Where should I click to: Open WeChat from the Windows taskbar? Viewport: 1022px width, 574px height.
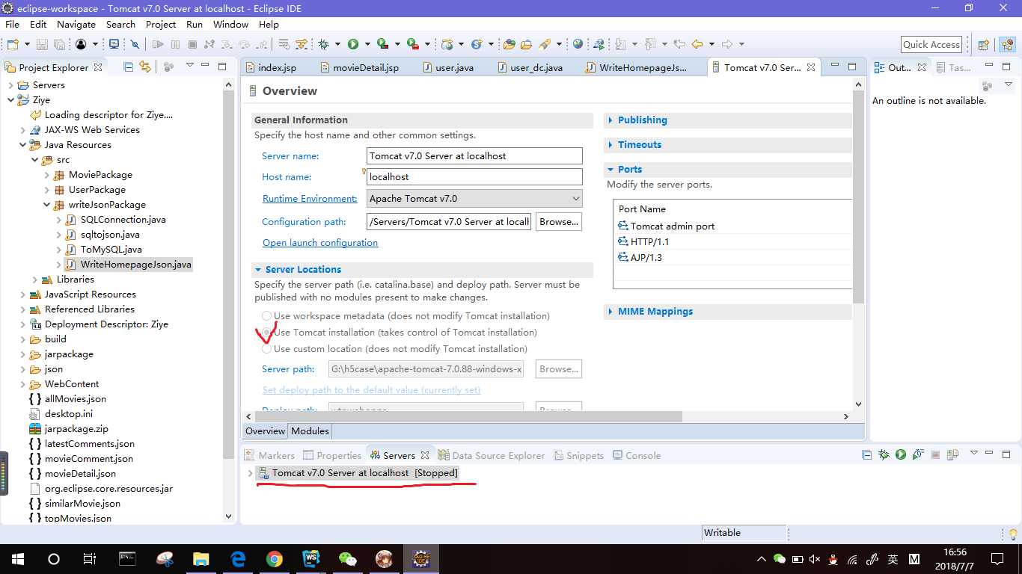[x=348, y=559]
